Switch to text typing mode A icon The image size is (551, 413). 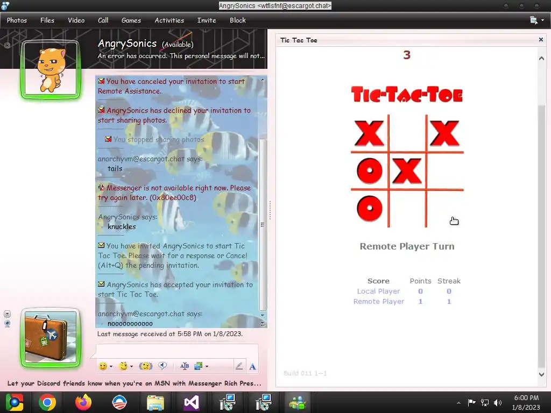(252, 367)
